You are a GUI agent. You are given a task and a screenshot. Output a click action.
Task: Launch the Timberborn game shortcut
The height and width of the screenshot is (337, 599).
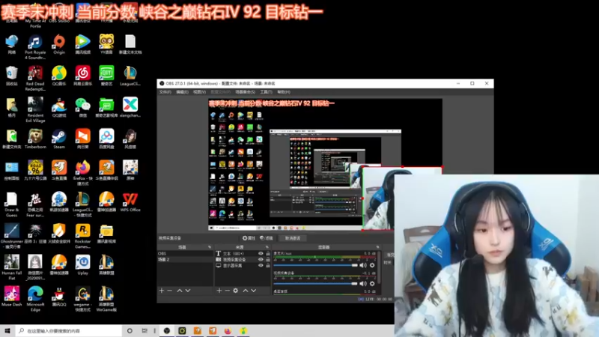point(35,139)
